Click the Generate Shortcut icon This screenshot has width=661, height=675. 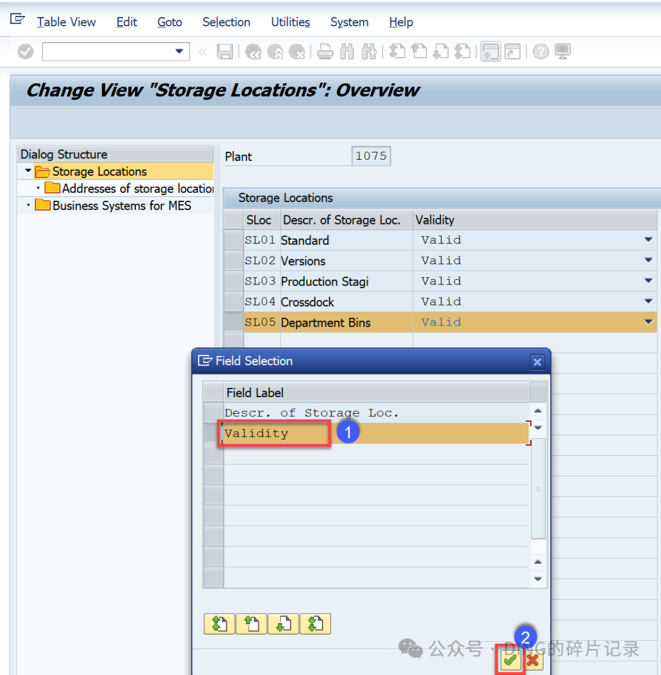pos(512,51)
